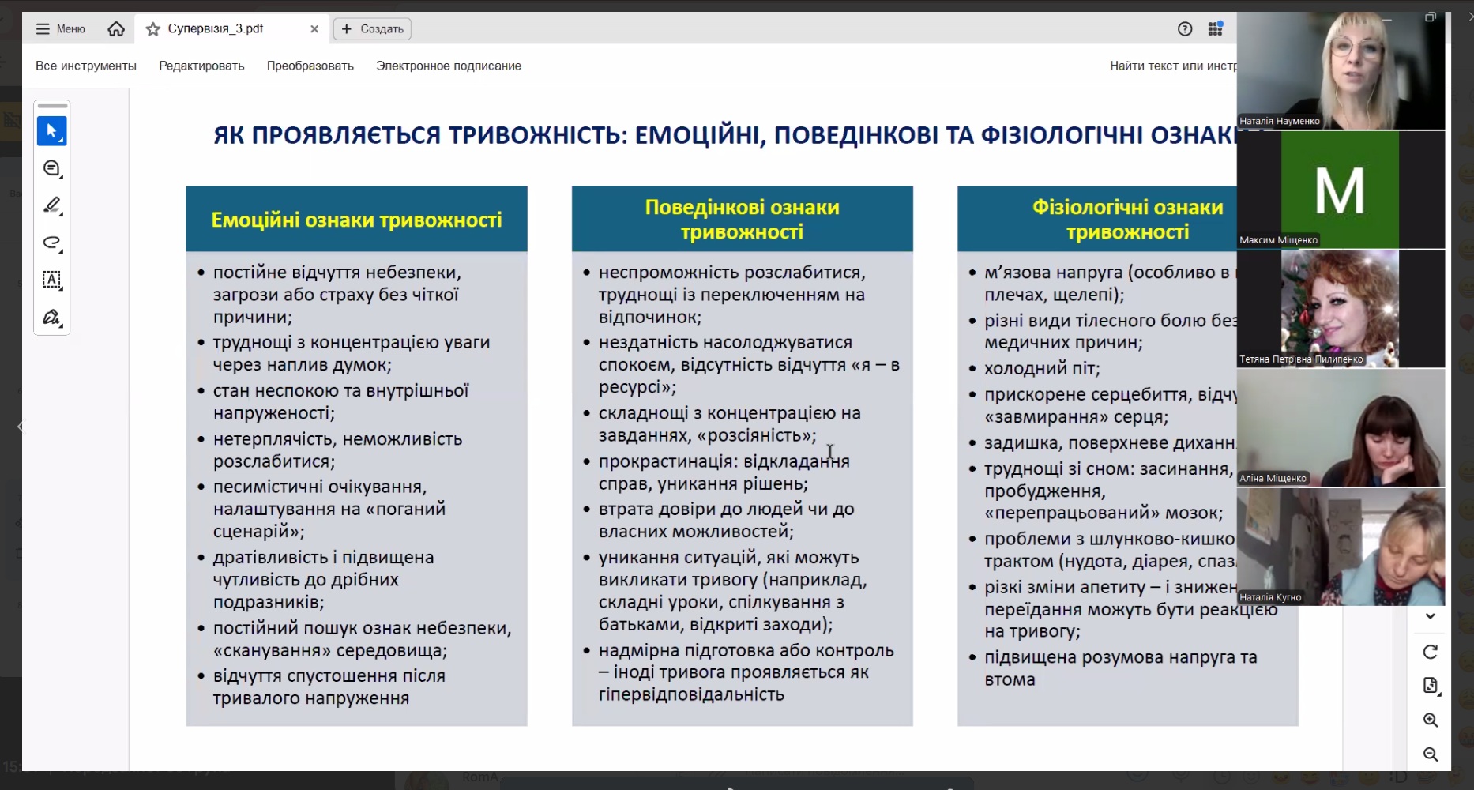
Task: Choose the freehand draw lasso tool
Action: point(52,243)
